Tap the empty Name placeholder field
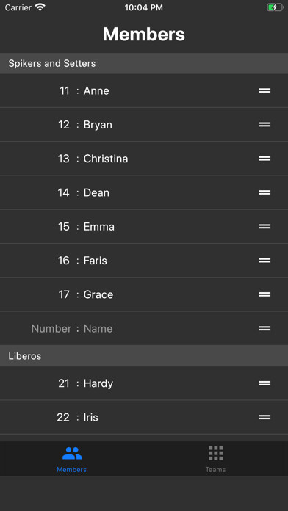 pyautogui.click(x=98, y=328)
